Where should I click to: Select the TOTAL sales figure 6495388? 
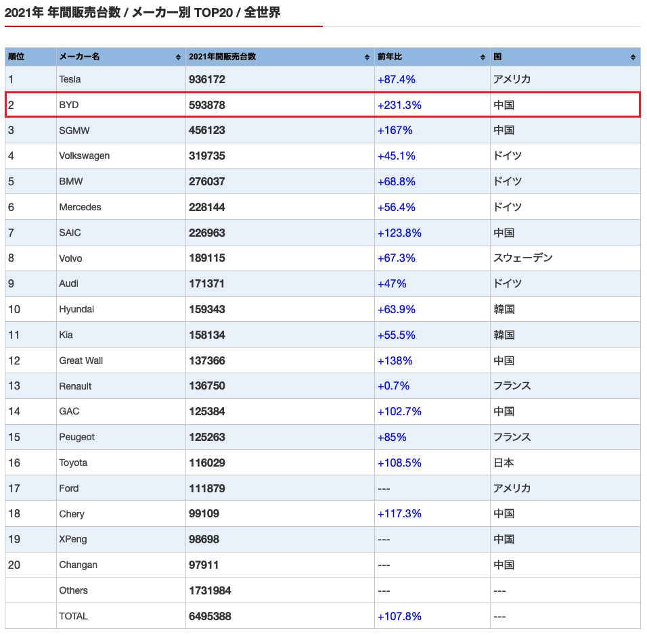210,616
